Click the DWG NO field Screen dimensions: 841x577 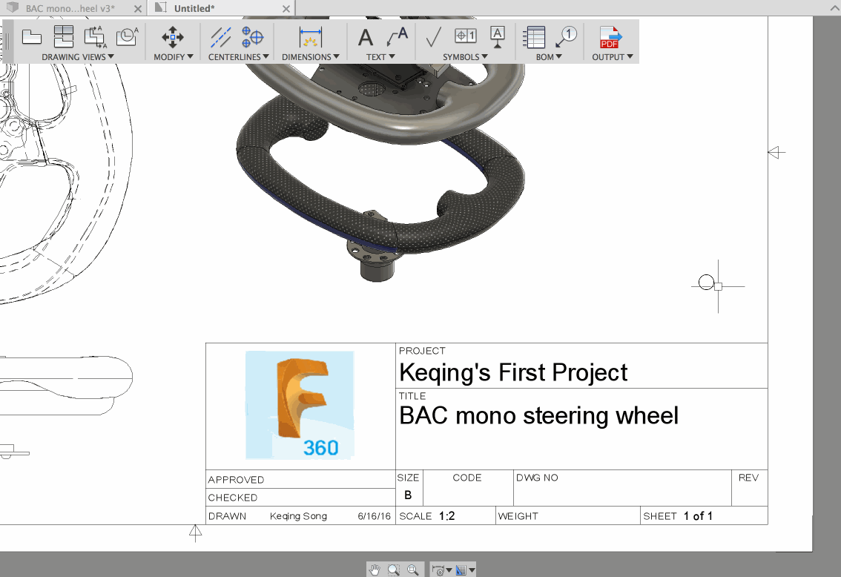[x=622, y=488]
